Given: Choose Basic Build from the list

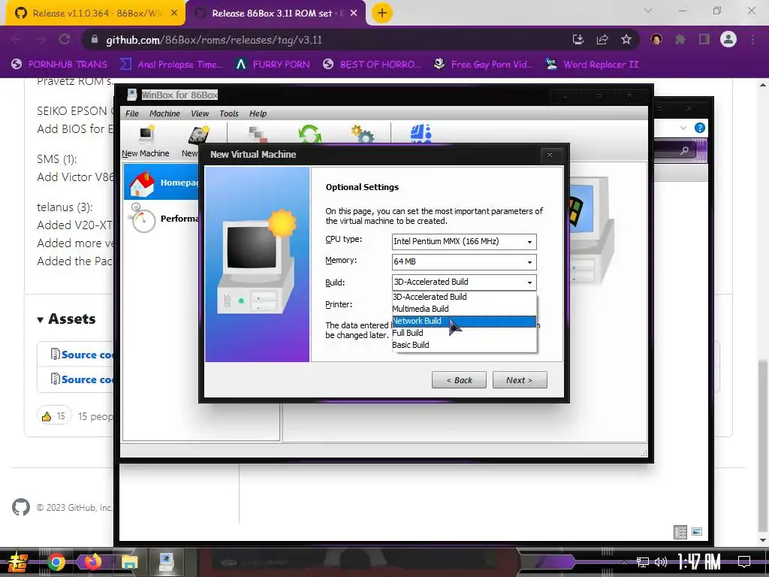Looking at the screenshot, I should click(x=464, y=345).
